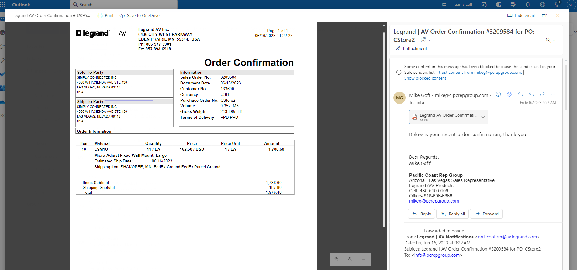Click the sales order number 3209584
Image resolution: width=577 pixels, height=270 pixels.
pos(228,77)
